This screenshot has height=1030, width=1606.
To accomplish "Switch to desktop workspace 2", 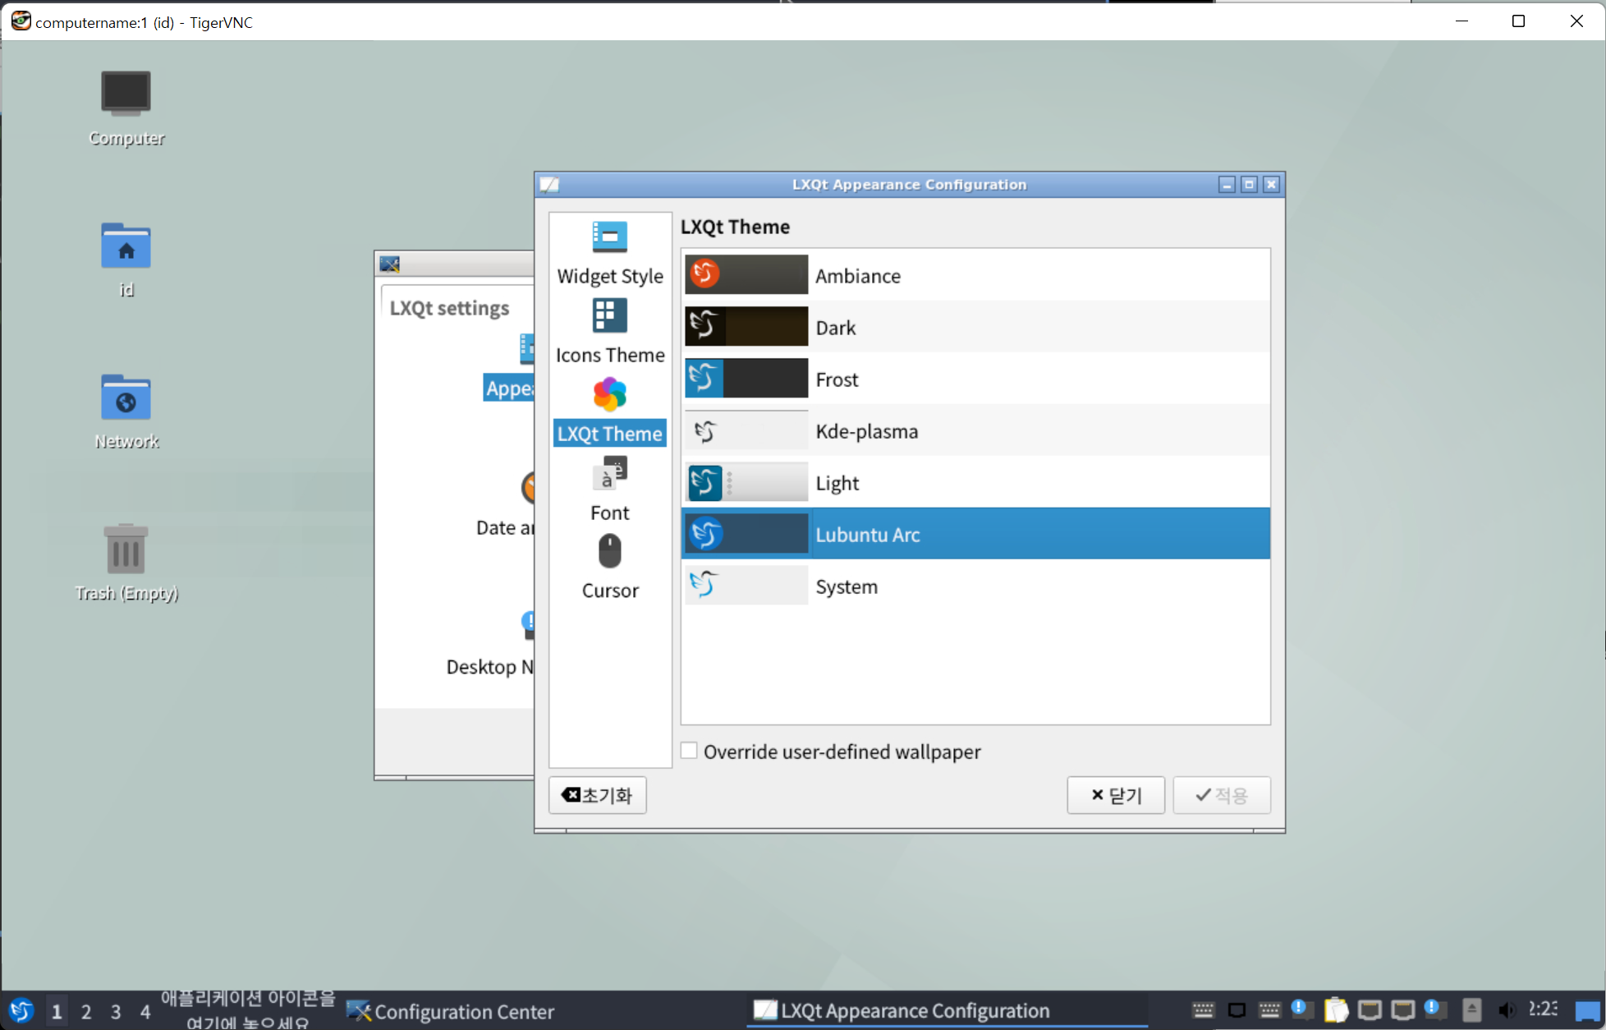I will [x=86, y=1011].
